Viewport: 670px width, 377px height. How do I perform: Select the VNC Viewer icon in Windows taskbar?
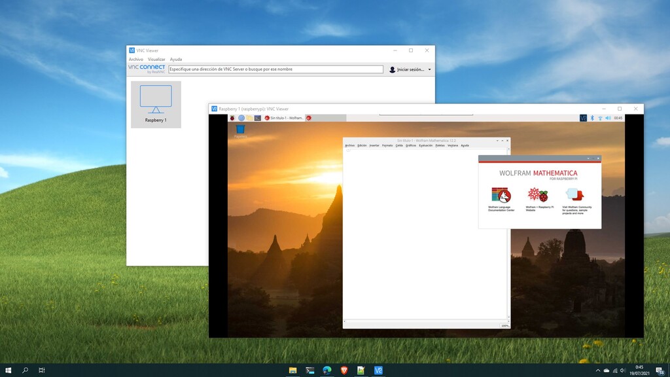(378, 370)
